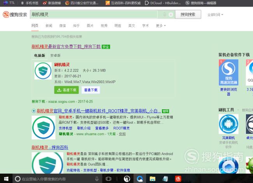The height and width of the screenshot is (183, 253).
Task: Open the 刷机步骤 baike sublink
Action: pos(107,170)
